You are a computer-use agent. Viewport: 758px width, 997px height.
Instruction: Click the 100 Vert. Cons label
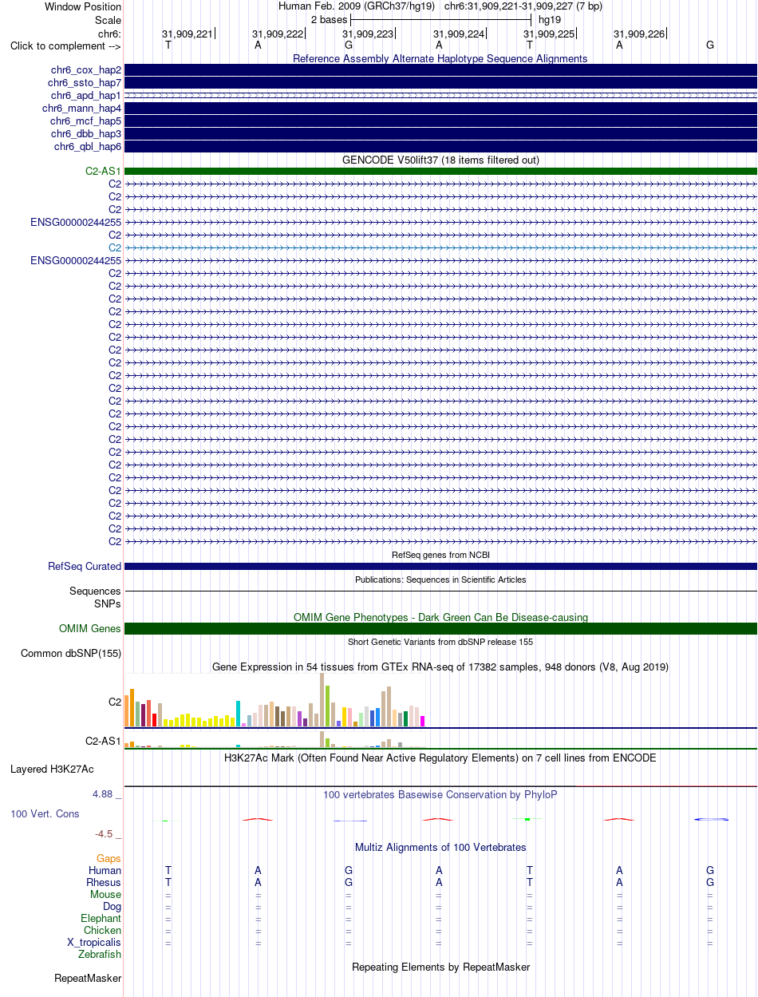click(45, 814)
